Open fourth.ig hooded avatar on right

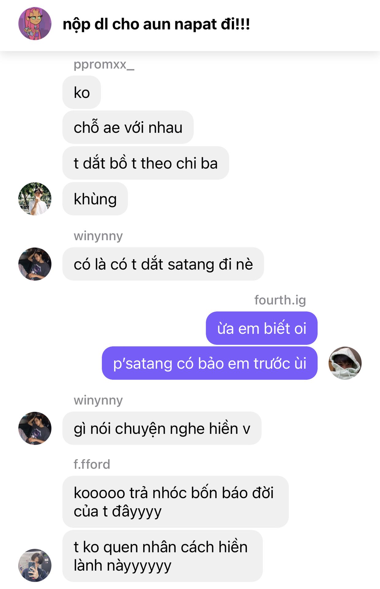click(345, 363)
